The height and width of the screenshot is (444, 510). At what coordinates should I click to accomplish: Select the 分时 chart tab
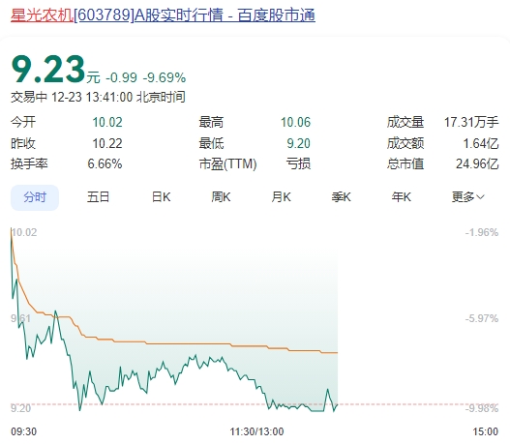tap(35, 197)
